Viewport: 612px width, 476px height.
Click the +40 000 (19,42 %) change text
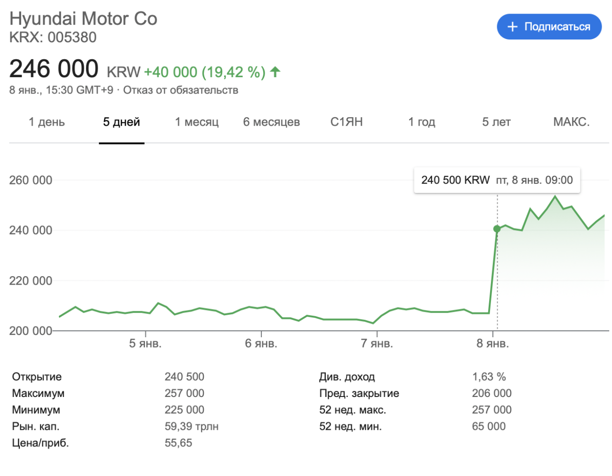(205, 72)
